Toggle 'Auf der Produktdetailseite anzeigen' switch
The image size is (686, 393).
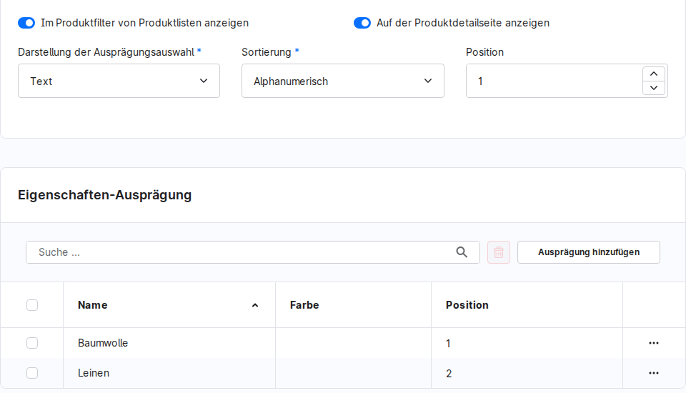(x=362, y=23)
